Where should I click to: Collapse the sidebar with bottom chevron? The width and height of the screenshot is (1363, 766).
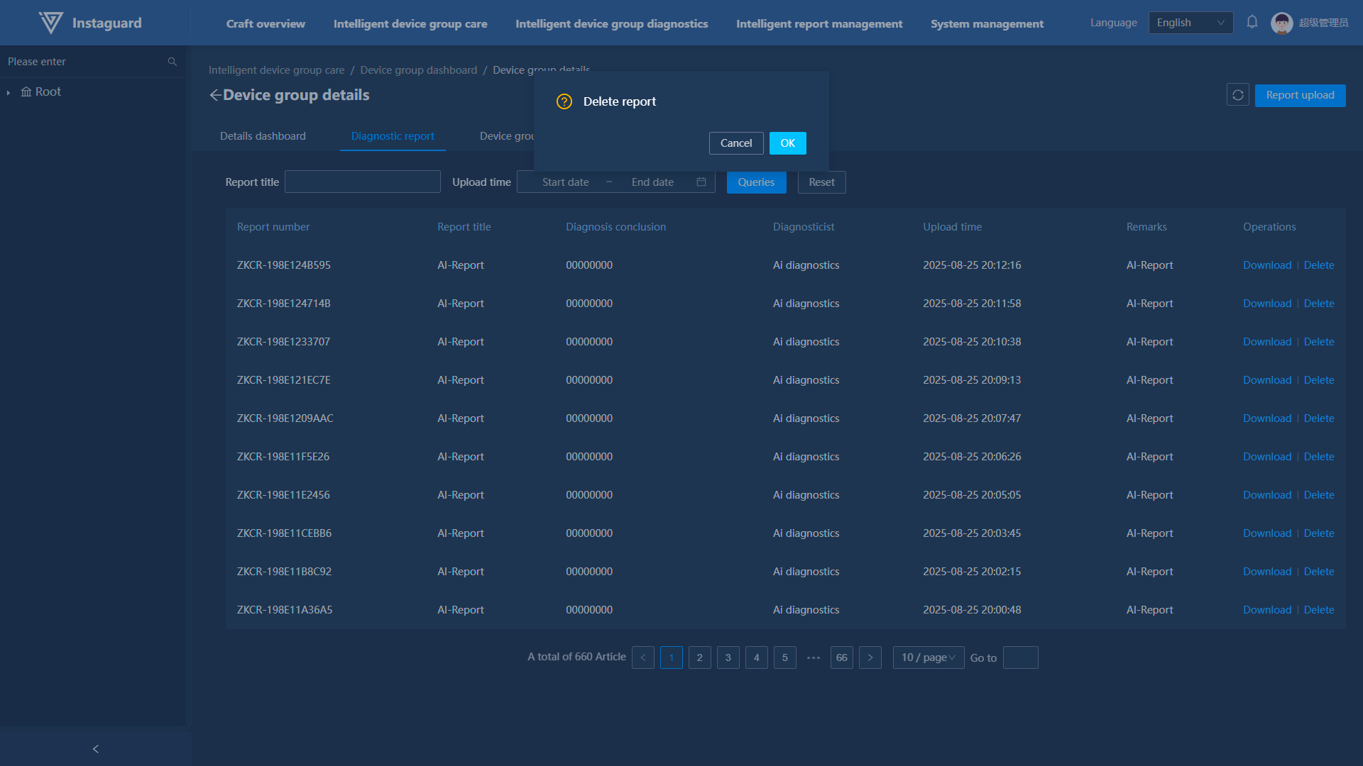coord(96,749)
